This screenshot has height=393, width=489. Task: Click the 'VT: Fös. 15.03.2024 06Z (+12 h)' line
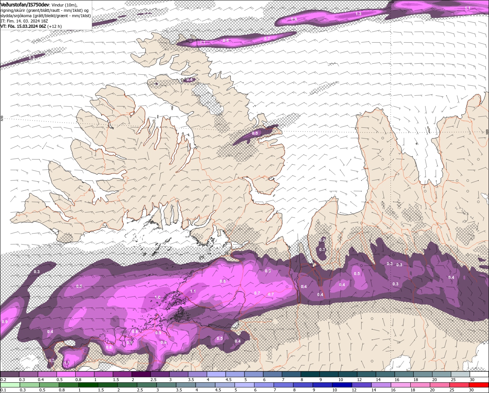click(x=31, y=26)
